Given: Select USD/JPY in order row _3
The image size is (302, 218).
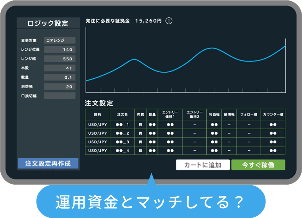Looking at the screenshot, I should pyautogui.click(x=98, y=142).
